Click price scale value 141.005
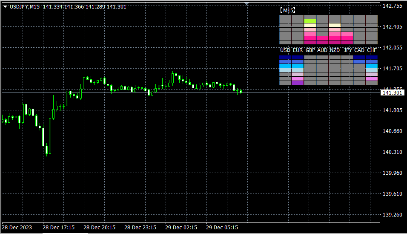 393,110
